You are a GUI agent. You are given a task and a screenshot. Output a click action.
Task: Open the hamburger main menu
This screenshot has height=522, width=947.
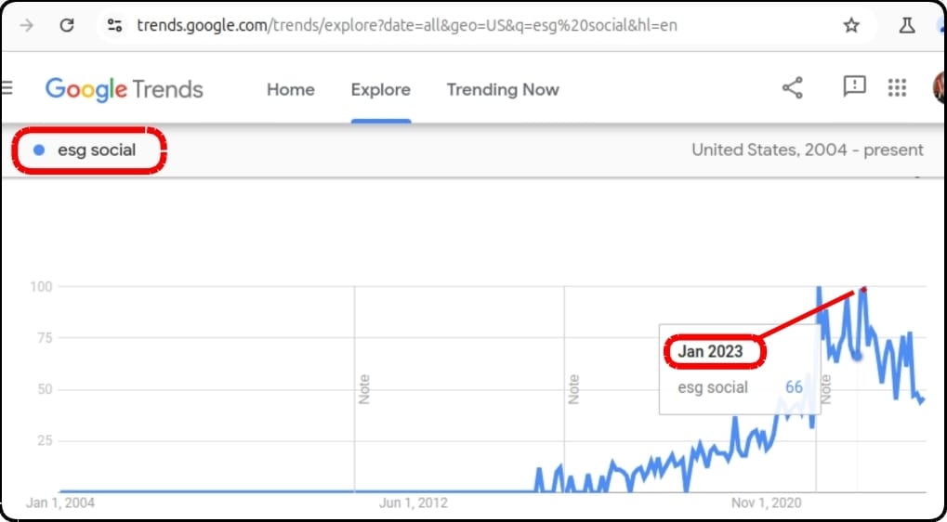(7, 89)
